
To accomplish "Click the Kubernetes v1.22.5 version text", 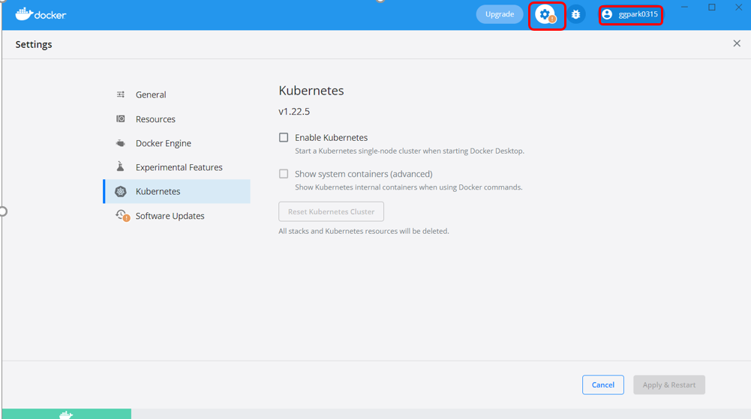I will (x=294, y=112).
